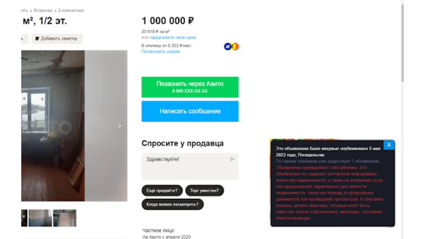
Task: Select the second photo thumbnail
Action: 40,218
